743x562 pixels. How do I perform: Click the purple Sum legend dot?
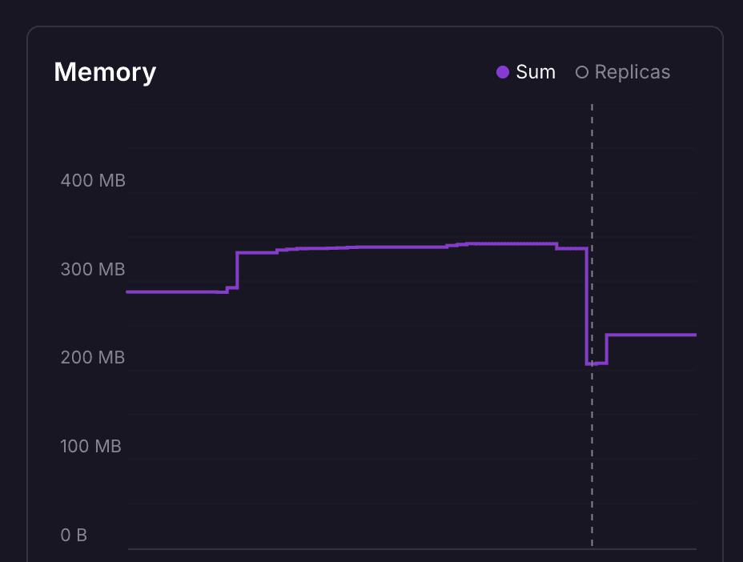[x=503, y=72]
